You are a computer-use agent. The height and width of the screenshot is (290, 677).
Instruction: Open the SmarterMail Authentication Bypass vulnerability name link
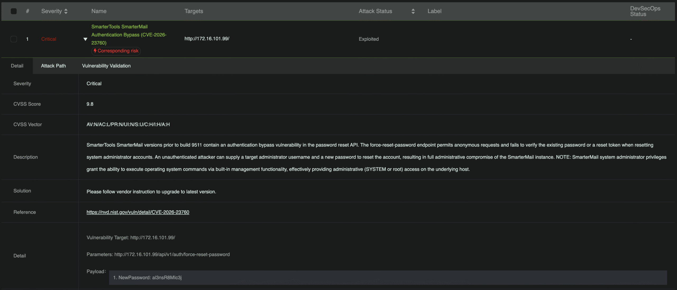[129, 35]
